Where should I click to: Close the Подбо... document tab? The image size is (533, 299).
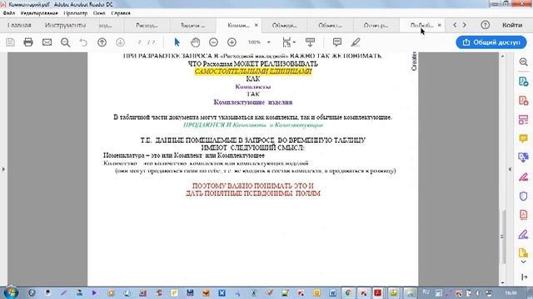(439, 25)
